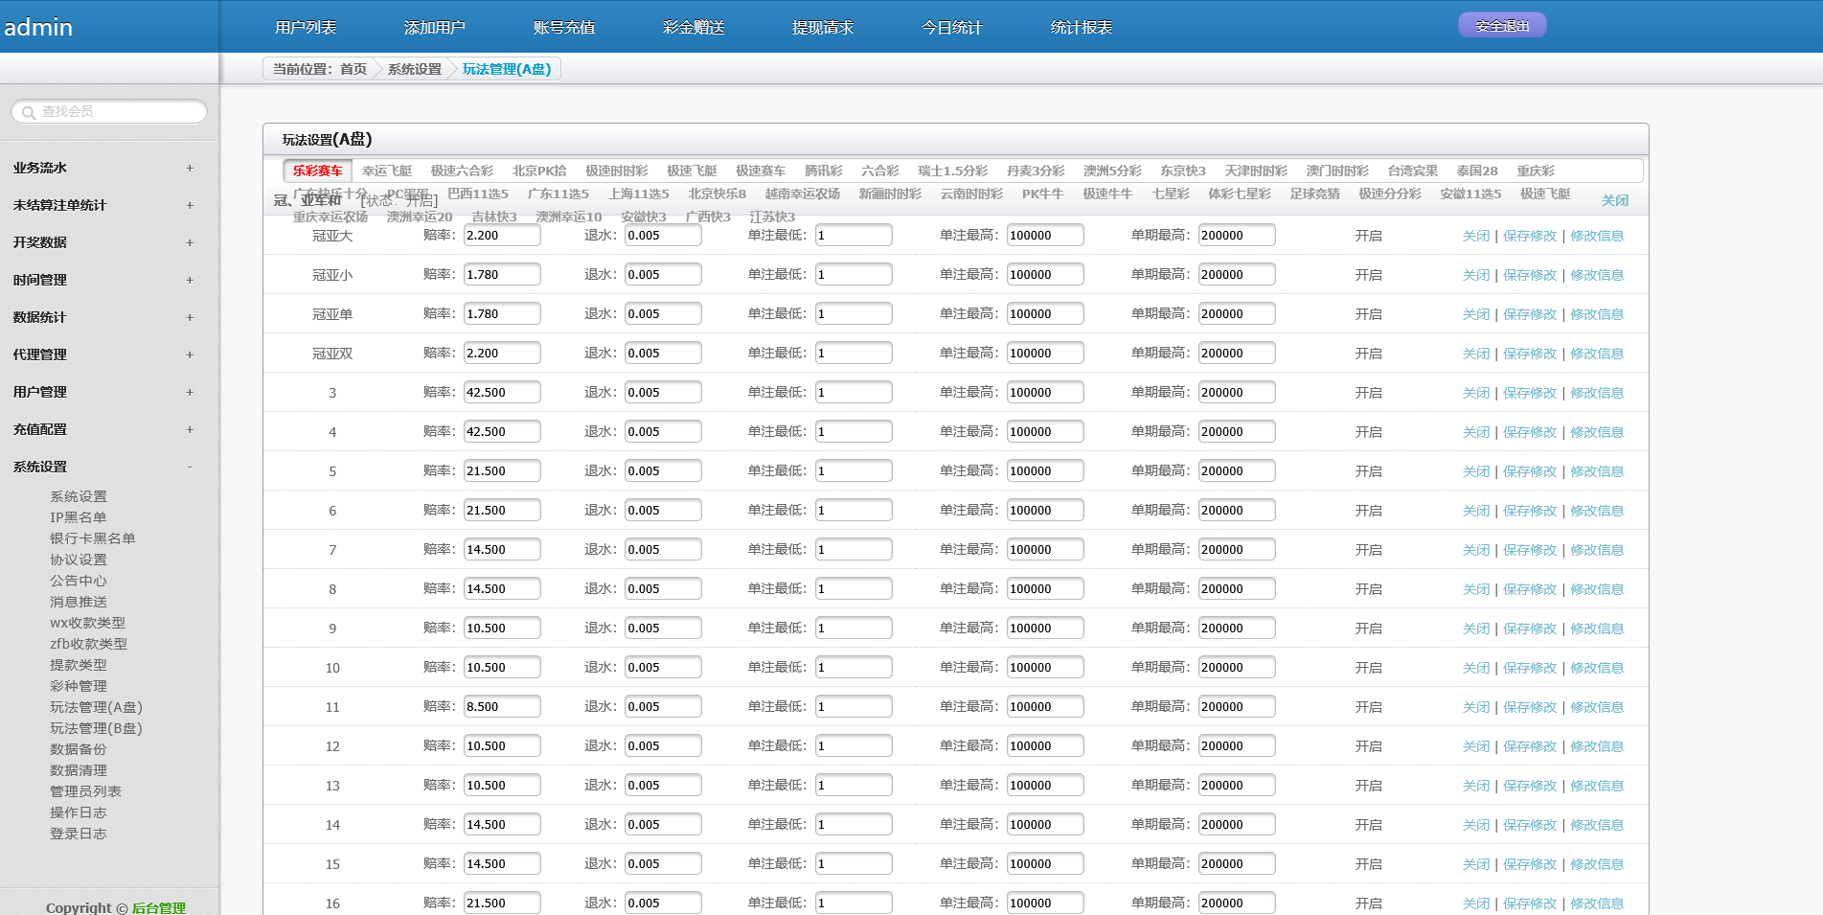This screenshot has height=915, width=1823.
Task: Switch to the 天津时时彩 lottery tab
Action: pyautogui.click(x=1256, y=171)
